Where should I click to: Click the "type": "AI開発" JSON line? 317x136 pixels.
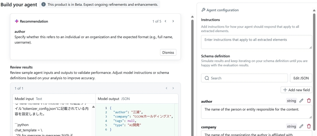tap(127, 125)
